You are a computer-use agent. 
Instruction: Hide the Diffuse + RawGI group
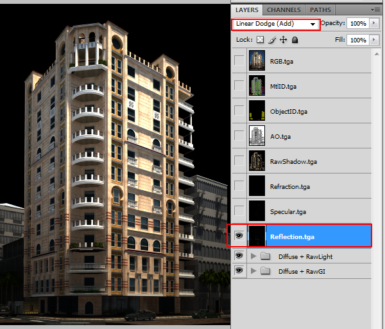point(239,271)
